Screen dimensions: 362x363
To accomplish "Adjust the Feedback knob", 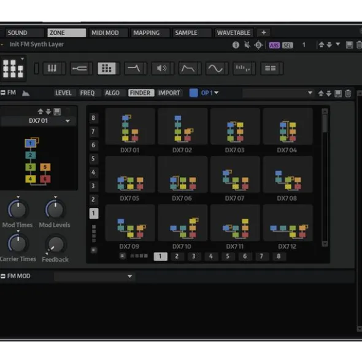I will 55,244.
